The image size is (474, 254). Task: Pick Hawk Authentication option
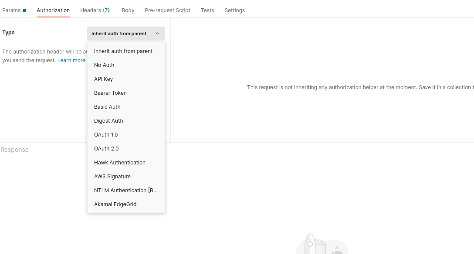pos(120,163)
